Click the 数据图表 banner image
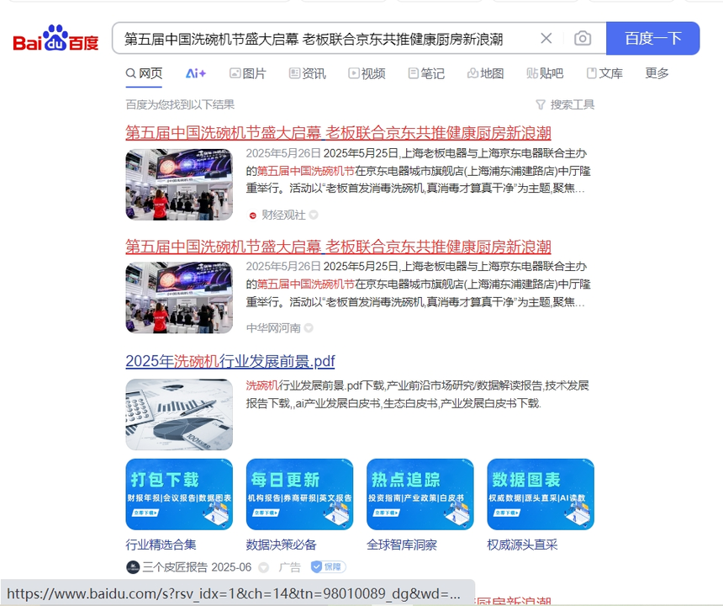 point(541,494)
